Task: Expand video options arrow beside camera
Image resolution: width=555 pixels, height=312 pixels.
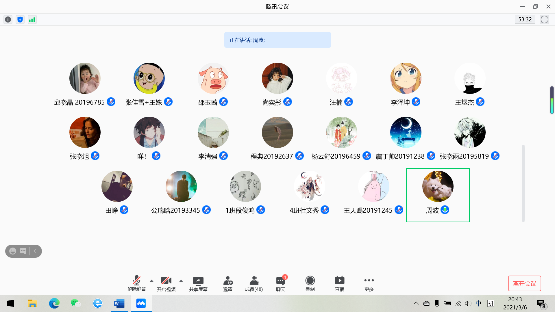Action: 181,281
